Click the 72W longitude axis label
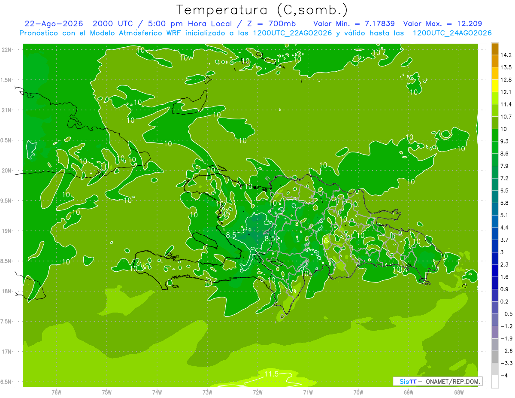The height and width of the screenshot is (398, 515). coord(257,392)
